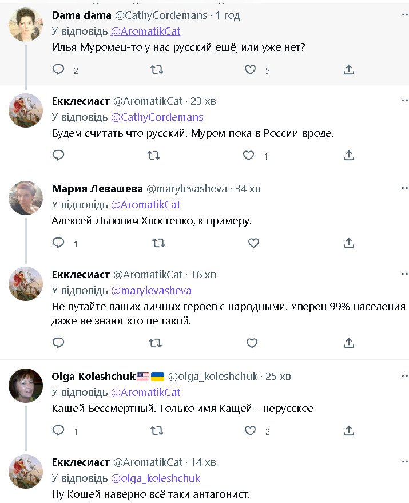Image resolution: width=409 pixels, height=503 pixels.
Task: Reply to the 99% населения tweet
Action: [58, 343]
